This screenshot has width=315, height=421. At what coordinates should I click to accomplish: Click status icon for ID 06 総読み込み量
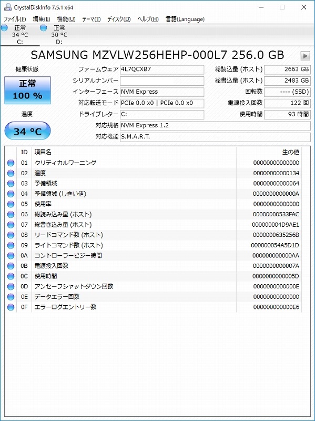[x=11, y=214]
